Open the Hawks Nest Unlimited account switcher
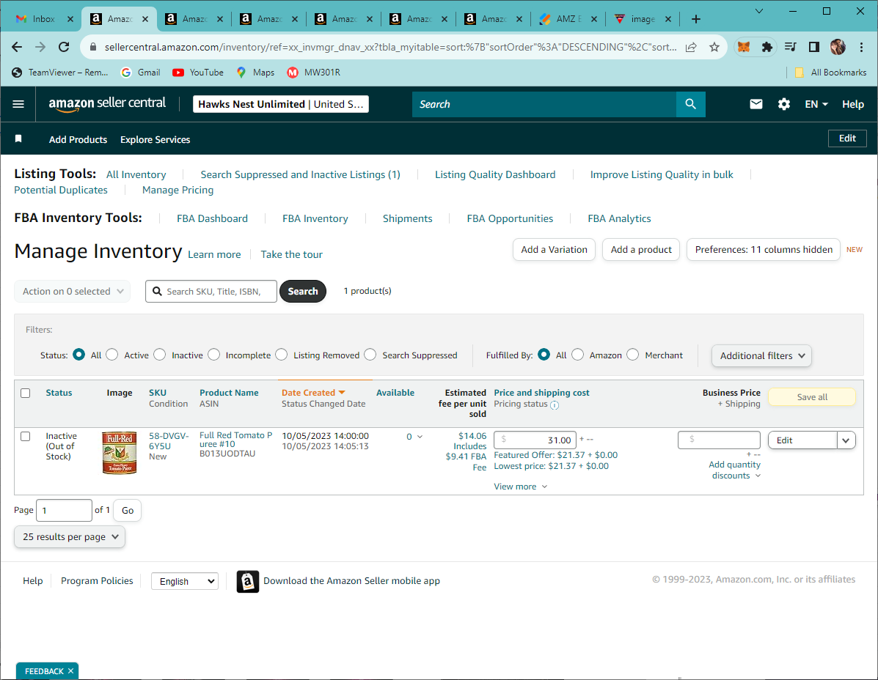This screenshot has height=680, width=878. 280,104
